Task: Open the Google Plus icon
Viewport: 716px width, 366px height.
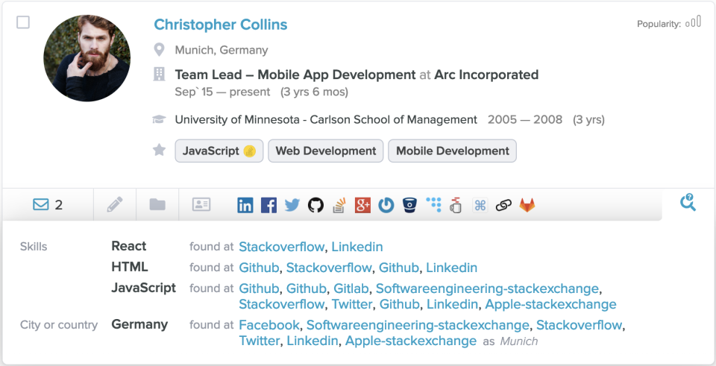Action: point(362,205)
